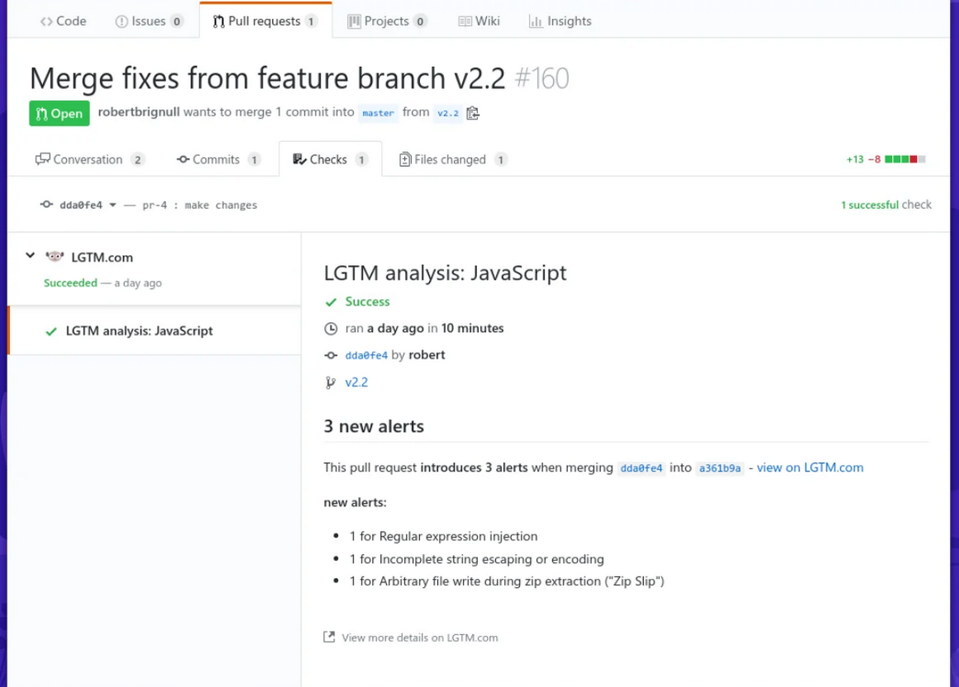Open the view on LGTM.com link
Viewport: 959px width, 687px height.
coord(810,467)
